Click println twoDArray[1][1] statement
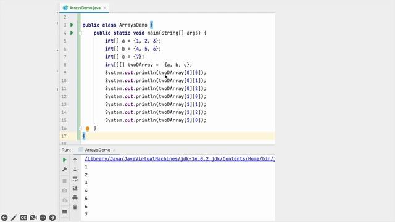Screen dimensions: 395x222 [x=156, y=104]
